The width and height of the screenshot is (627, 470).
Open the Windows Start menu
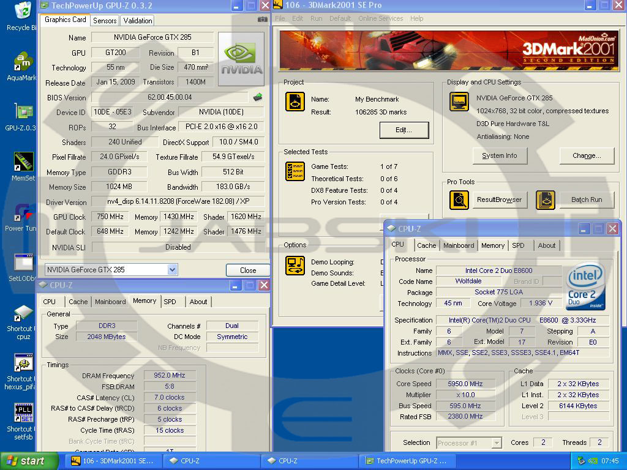point(29,461)
